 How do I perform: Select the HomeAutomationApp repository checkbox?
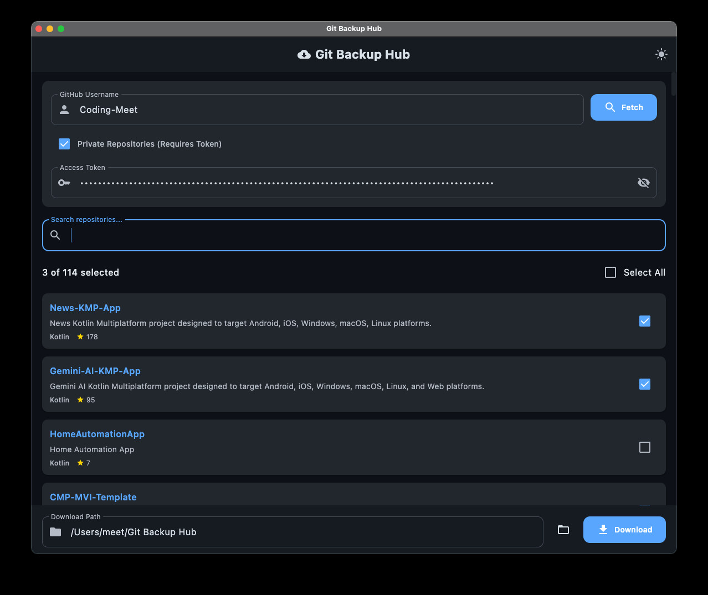coord(645,447)
